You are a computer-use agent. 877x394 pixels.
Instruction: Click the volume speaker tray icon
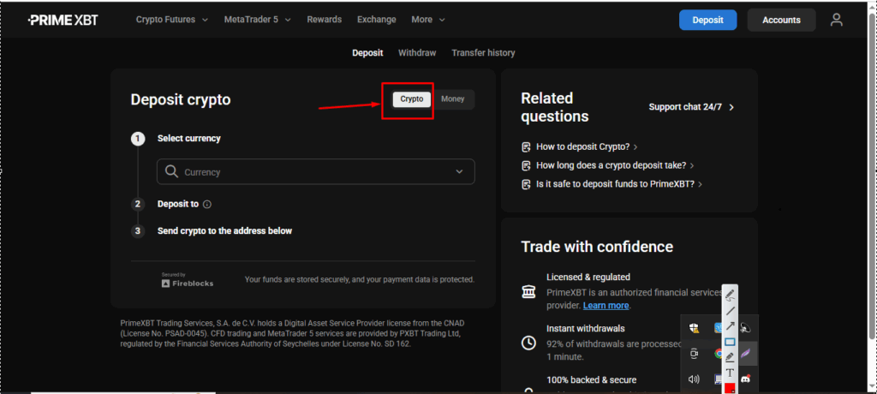(694, 379)
